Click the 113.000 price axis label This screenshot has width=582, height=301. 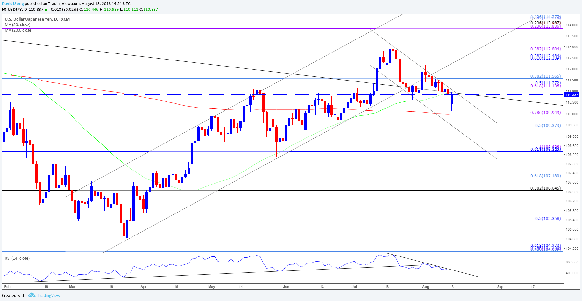click(x=572, y=47)
